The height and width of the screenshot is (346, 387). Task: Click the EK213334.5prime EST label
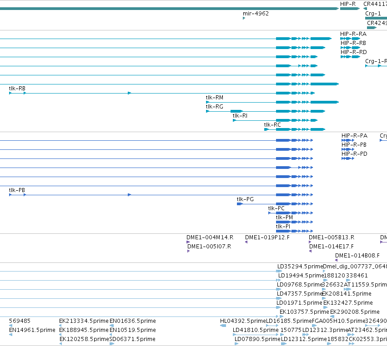click(84, 321)
